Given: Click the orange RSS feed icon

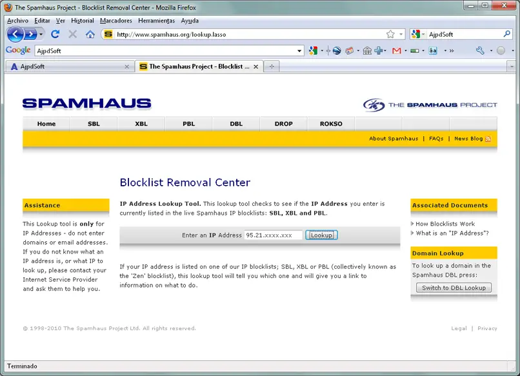Looking at the screenshot, I should pyautogui.click(x=488, y=139).
